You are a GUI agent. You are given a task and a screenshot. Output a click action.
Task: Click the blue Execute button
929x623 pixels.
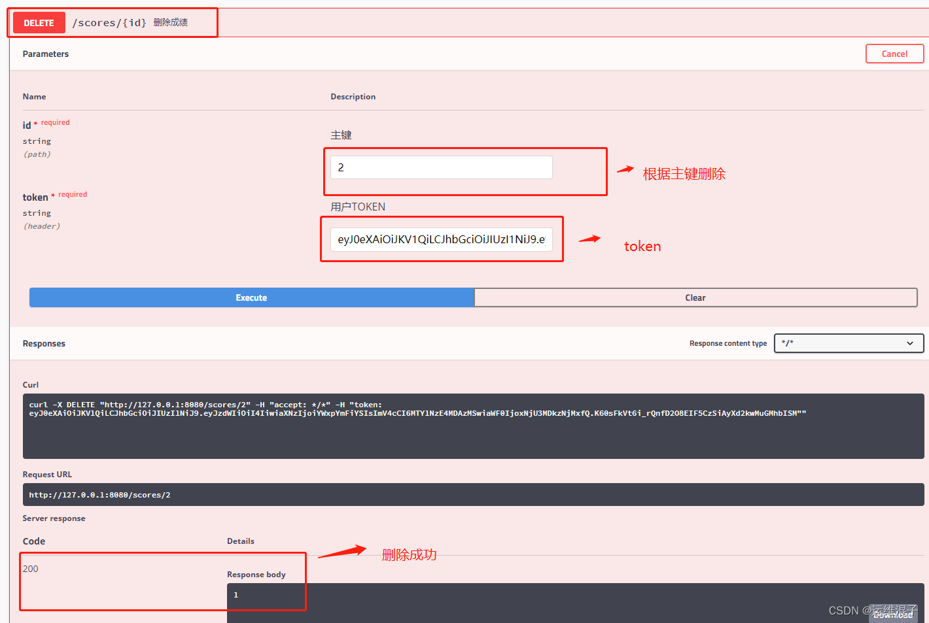[252, 297]
